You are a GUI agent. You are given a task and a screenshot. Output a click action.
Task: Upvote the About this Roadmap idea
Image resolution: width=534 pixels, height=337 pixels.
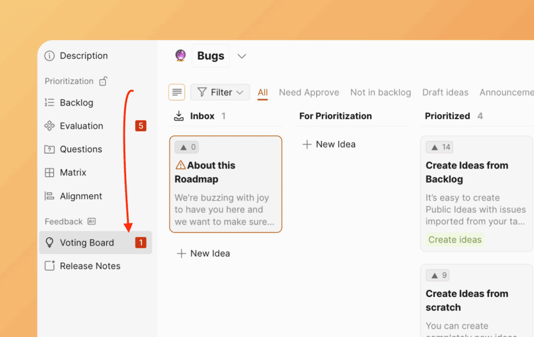click(x=187, y=147)
